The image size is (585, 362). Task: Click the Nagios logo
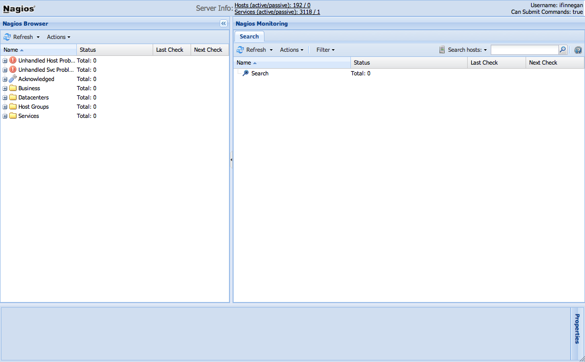click(x=19, y=9)
